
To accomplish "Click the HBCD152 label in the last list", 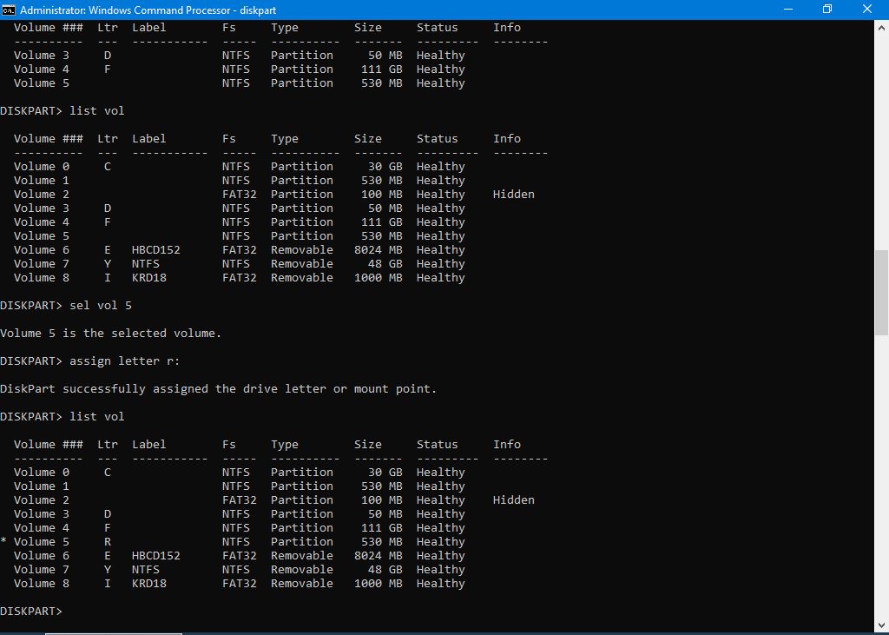I will point(156,556).
